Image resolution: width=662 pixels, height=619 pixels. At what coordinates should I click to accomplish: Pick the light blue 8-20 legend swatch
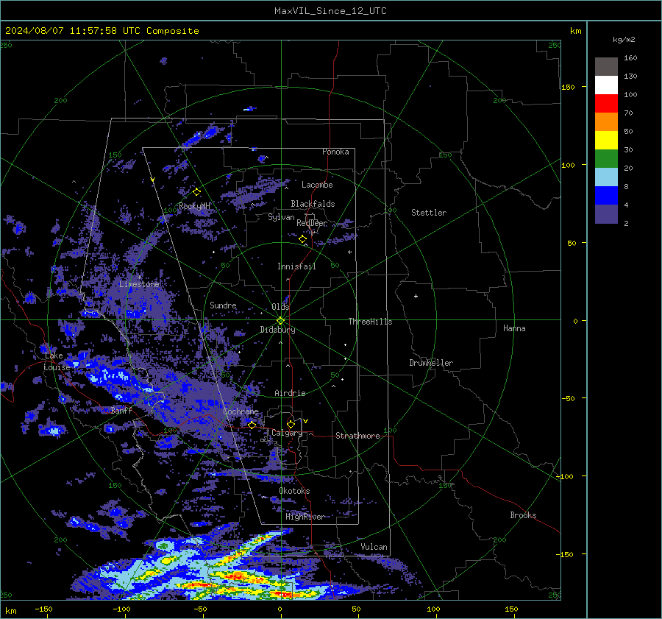click(606, 177)
